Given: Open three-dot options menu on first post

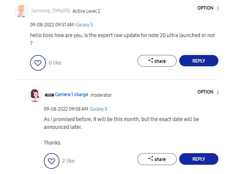Looking at the screenshot, I should click(218, 8).
